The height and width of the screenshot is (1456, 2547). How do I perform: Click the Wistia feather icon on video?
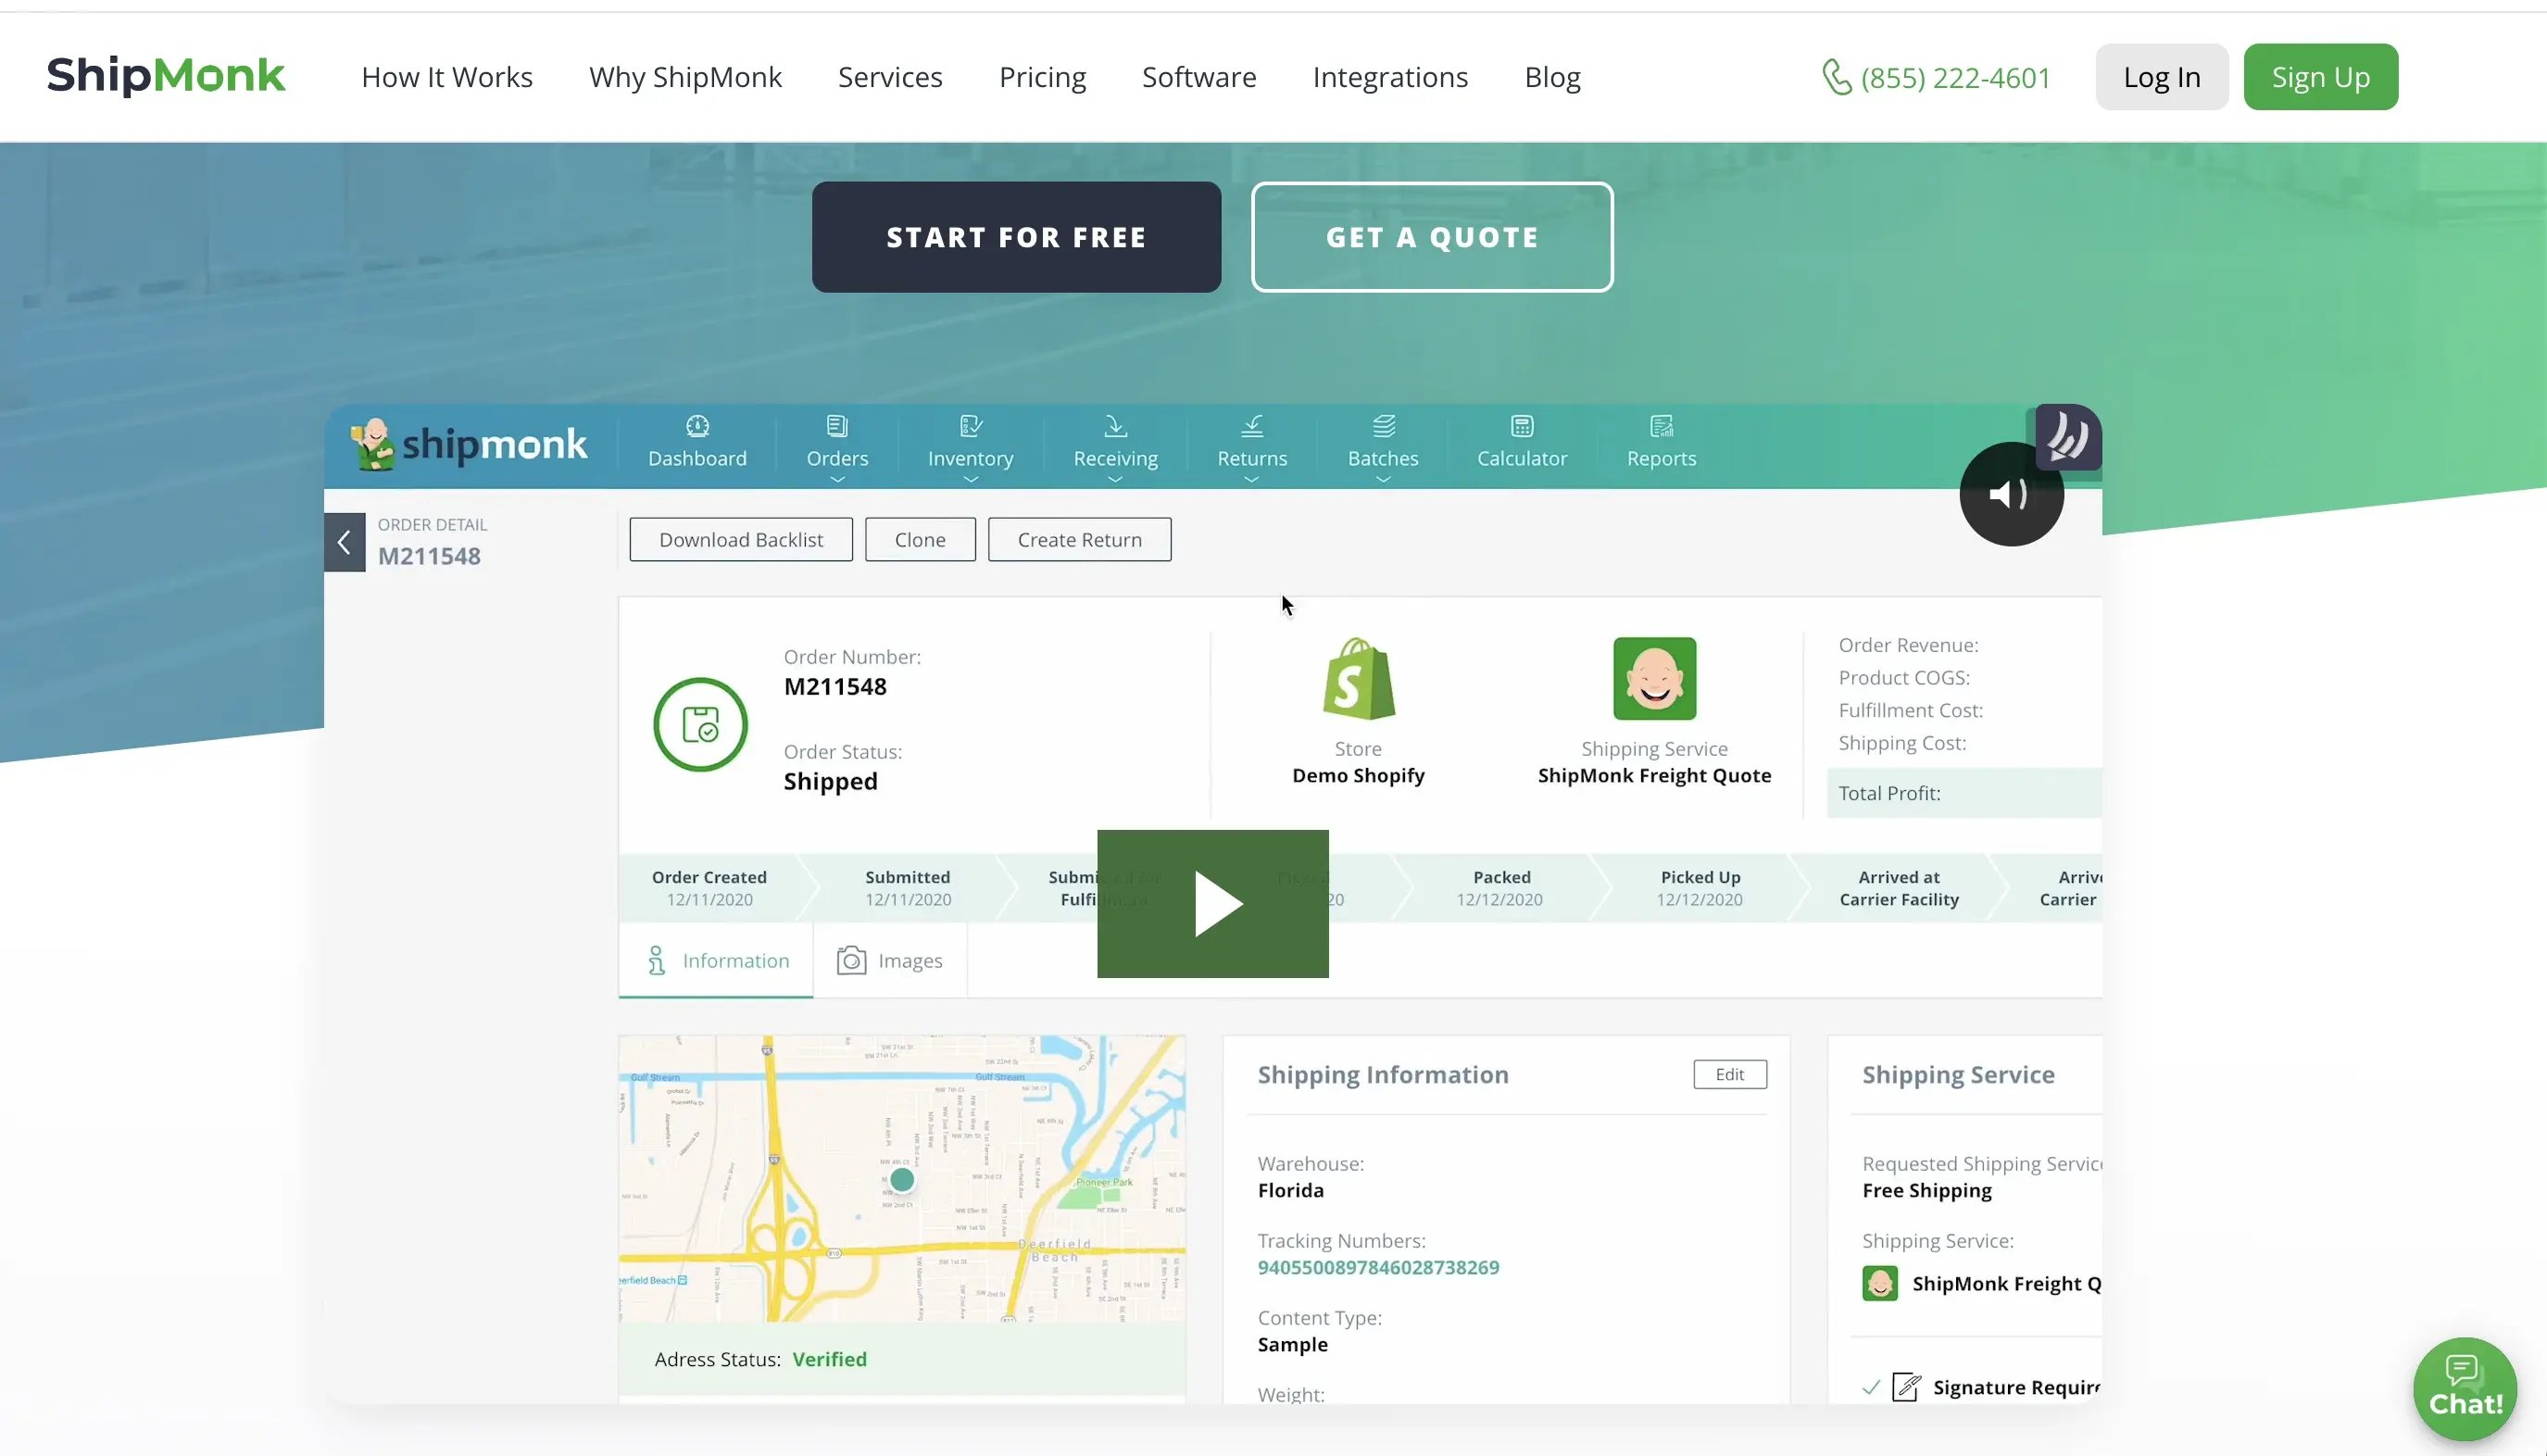tap(2067, 437)
